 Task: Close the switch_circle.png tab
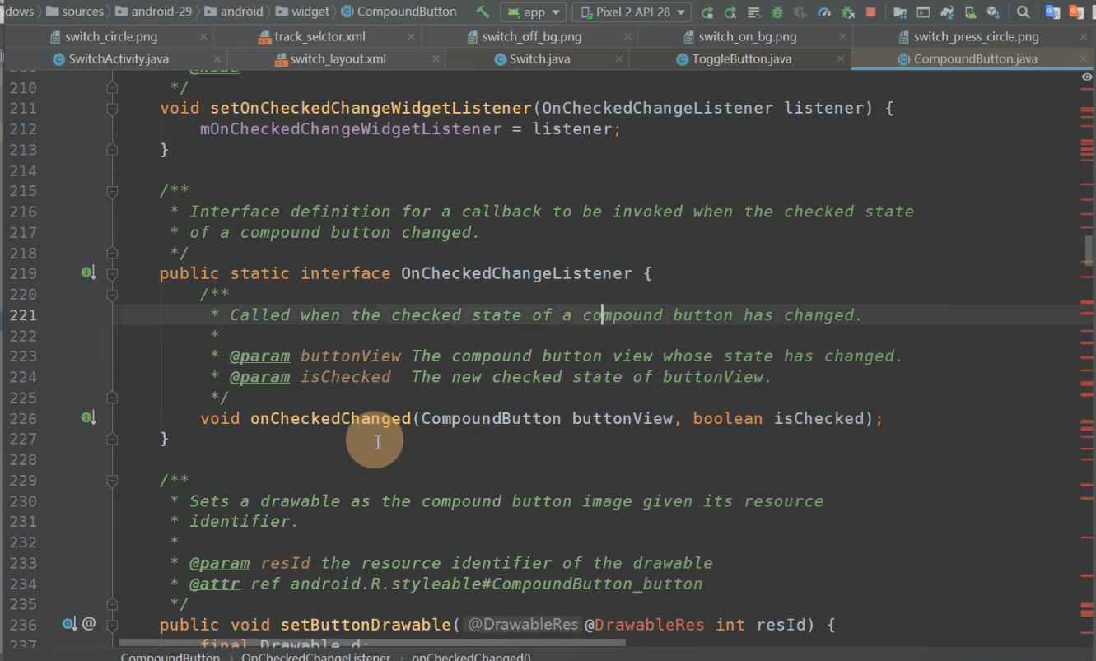pos(203,37)
